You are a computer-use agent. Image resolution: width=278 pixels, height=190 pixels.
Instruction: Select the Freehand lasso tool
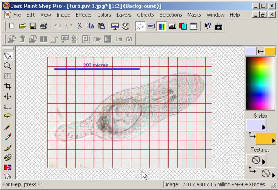[7, 116]
